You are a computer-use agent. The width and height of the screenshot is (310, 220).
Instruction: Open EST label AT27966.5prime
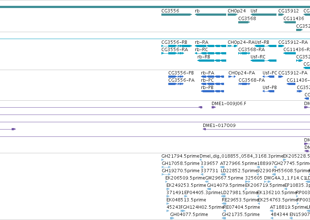coord(239,163)
